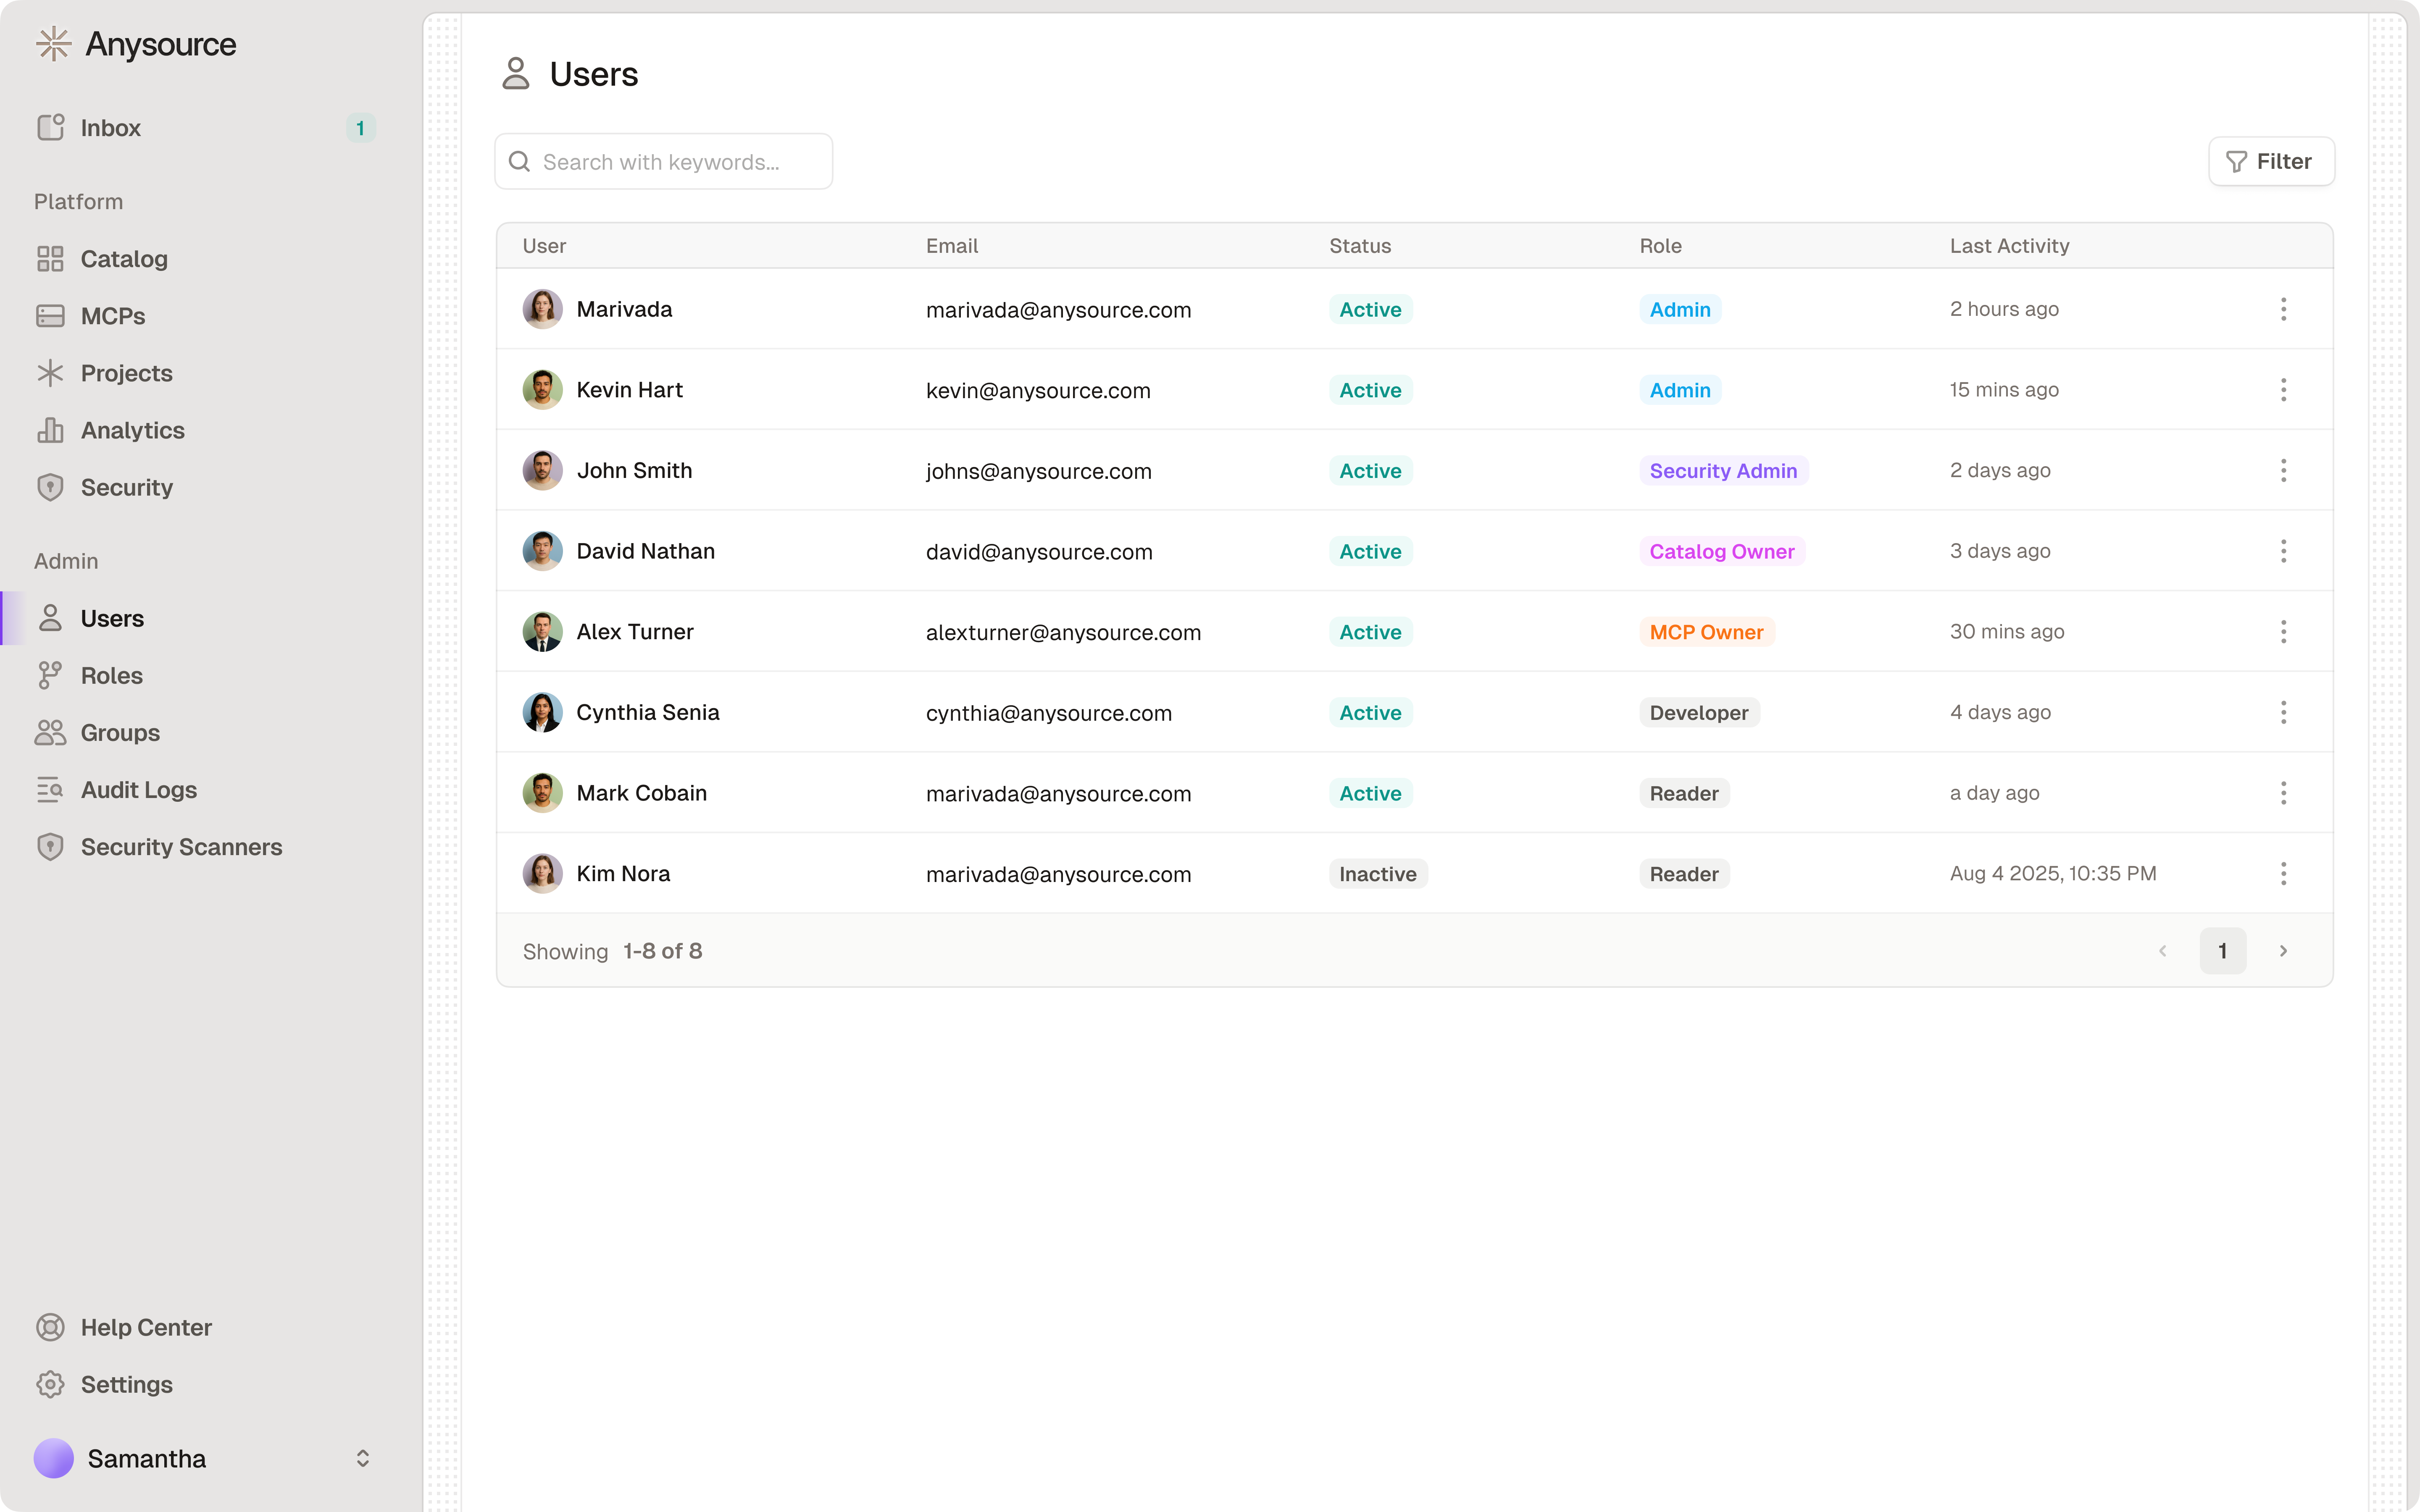Expand the Samantha account switcher
This screenshot has width=2420, height=1512.
(x=362, y=1459)
